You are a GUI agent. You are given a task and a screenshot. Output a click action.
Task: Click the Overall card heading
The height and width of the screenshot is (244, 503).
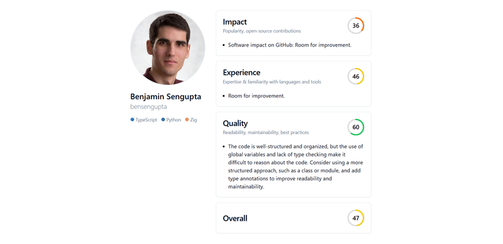[x=235, y=218]
